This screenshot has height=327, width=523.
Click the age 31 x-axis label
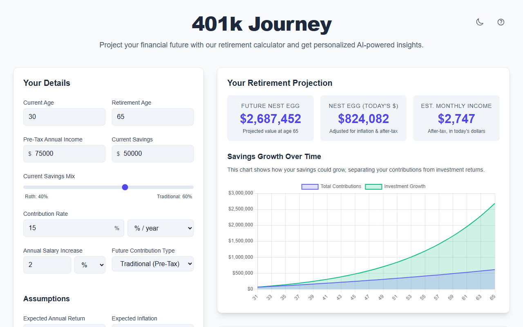pos(255,298)
